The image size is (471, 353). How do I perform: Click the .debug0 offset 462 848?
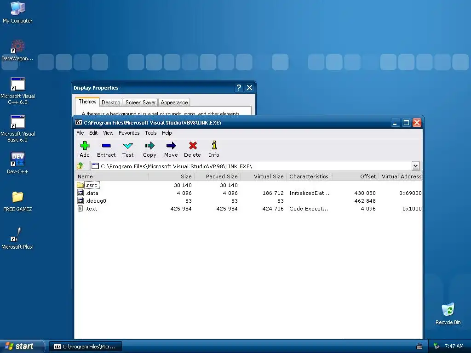pos(365,201)
